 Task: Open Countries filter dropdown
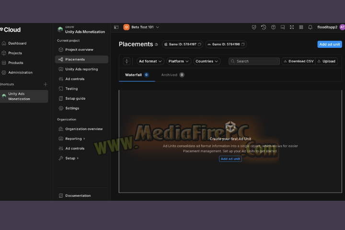207,61
